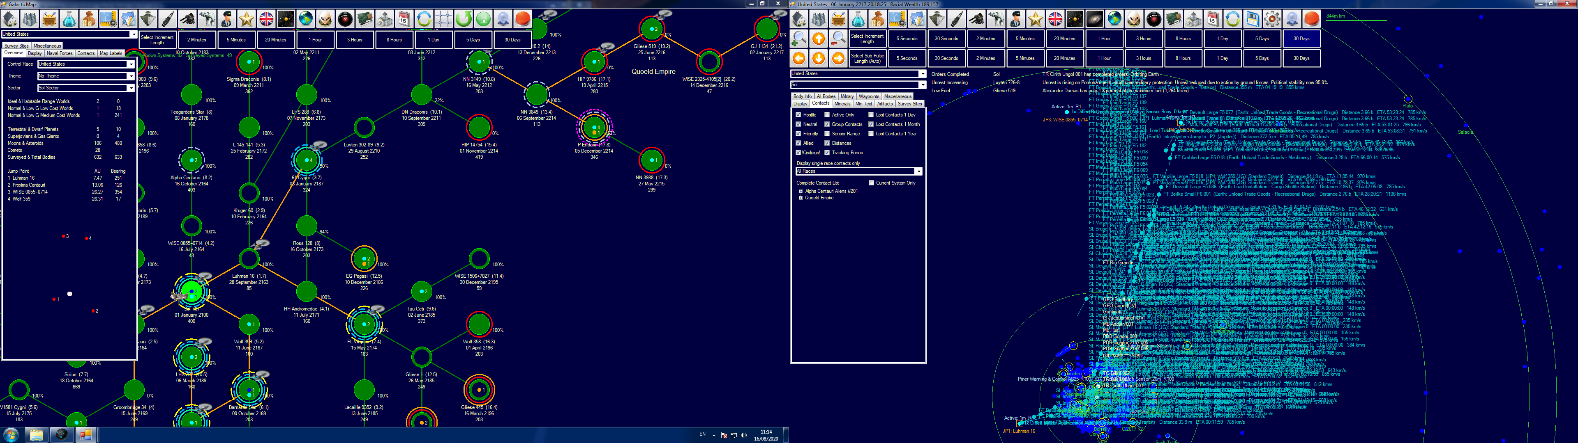Open the gold star icon in United States window

(x=1035, y=19)
